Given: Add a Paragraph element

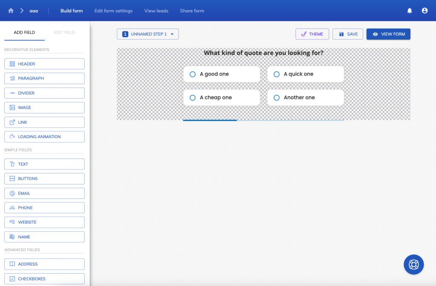Looking at the screenshot, I should click(44, 78).
